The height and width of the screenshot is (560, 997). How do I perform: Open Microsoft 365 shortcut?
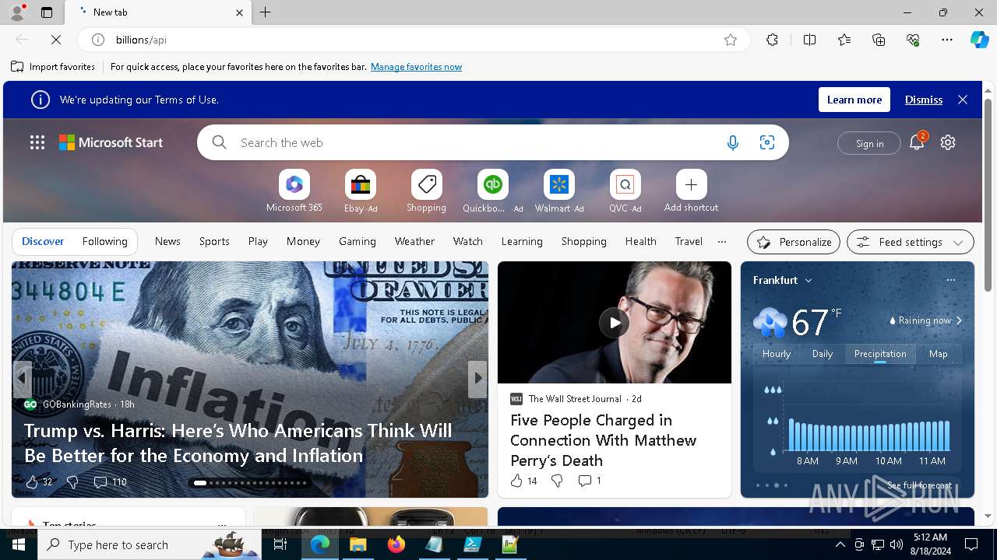point(294,191)
